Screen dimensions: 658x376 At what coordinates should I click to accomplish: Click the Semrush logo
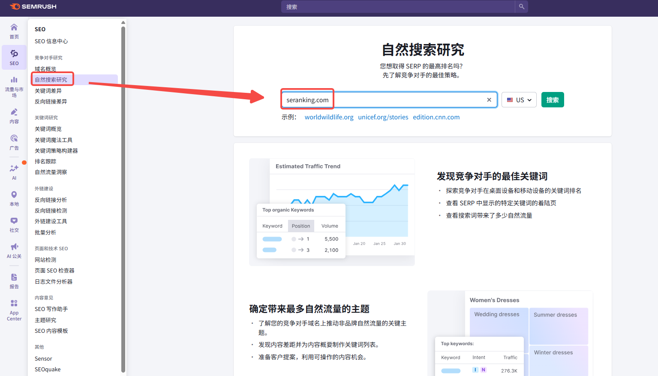click(x=33, y=6)
